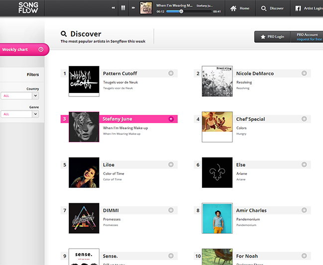Click the Discover heading search icon
323x265 pixels.
(64, 34)
